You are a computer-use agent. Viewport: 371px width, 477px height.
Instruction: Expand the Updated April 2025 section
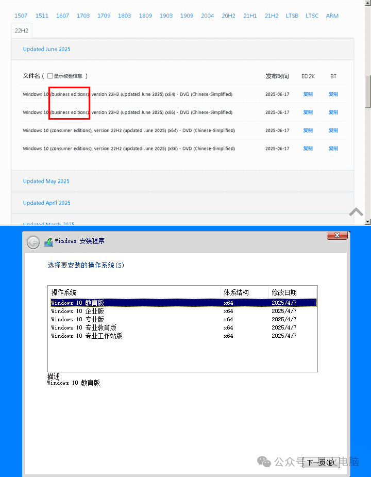click(x=47, y=203)
